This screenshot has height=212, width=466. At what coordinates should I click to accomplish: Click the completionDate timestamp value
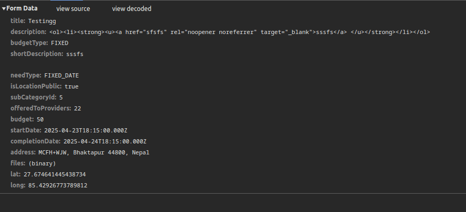pos(105,141)
